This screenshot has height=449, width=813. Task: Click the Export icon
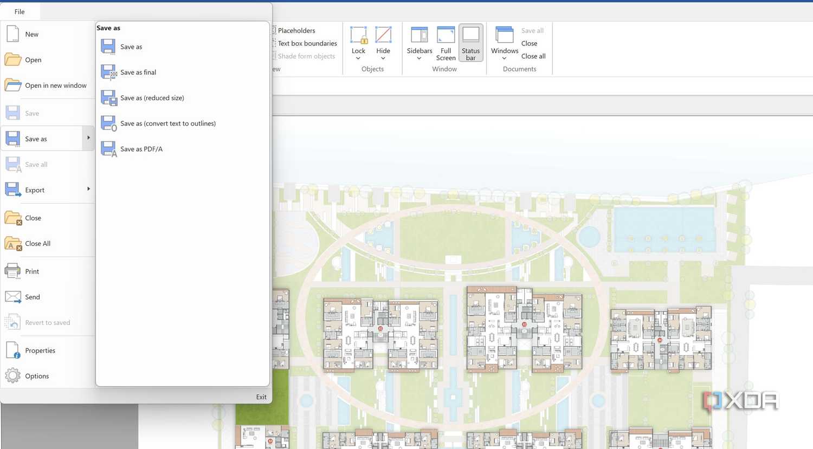click(12, 190)
